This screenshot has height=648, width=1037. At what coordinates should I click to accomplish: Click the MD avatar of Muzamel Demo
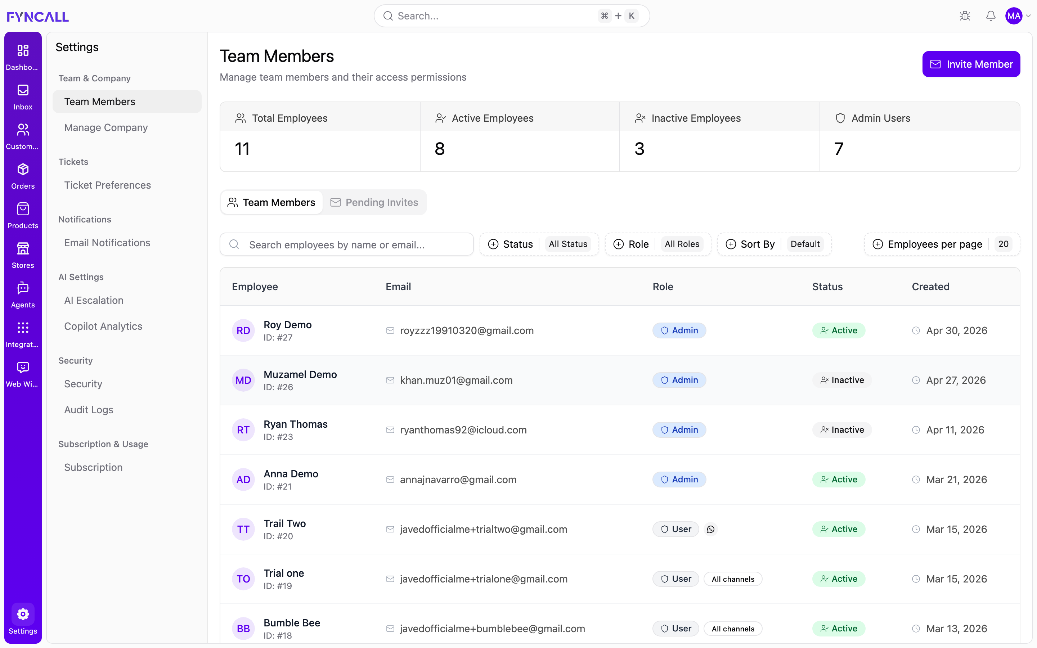(243, 380)
